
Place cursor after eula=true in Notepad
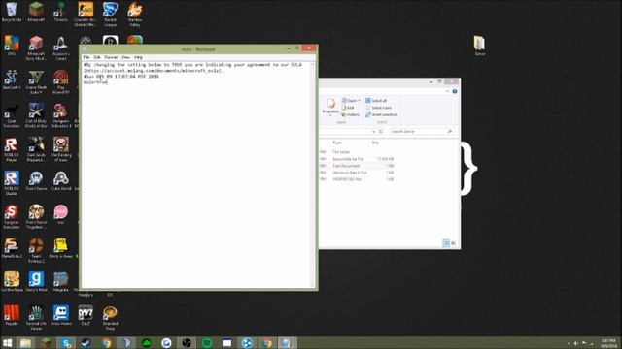(x=108, y=81)
